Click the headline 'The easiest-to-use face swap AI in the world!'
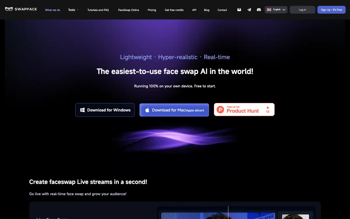Image resolution: width=350 pixels, height=219 pixels. point(175,71)
